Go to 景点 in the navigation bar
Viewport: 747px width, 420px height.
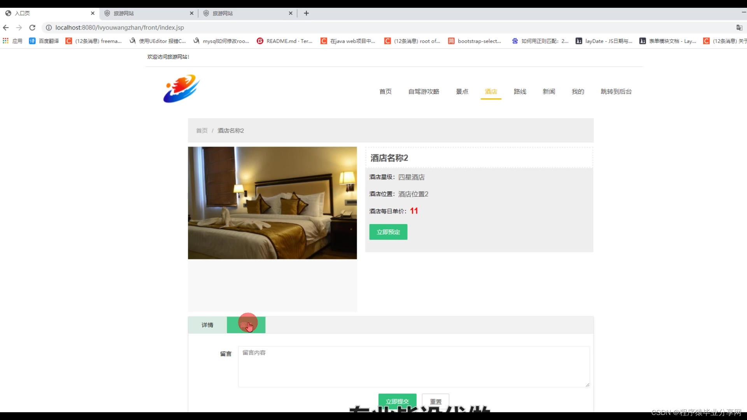tap(462, 91)
